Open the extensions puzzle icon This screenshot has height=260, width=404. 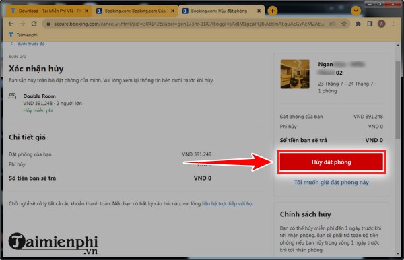[x=358, y=24]
